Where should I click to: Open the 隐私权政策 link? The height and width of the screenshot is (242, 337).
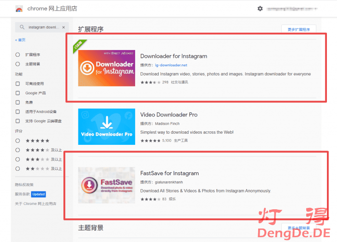point(24,185)
